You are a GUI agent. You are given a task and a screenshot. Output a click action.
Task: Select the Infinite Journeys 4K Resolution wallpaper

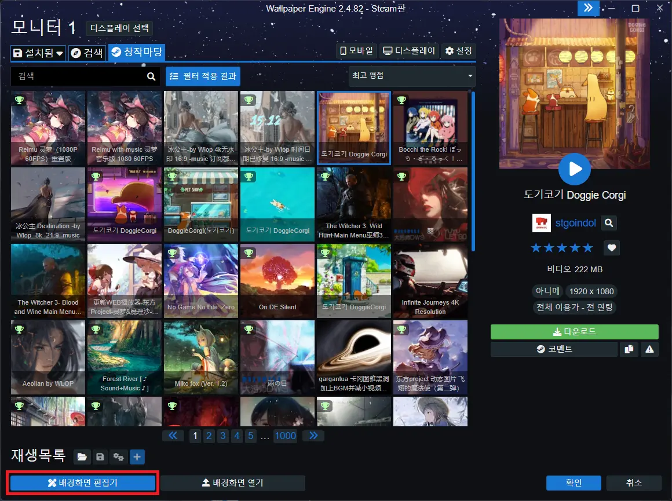[430, 281]
